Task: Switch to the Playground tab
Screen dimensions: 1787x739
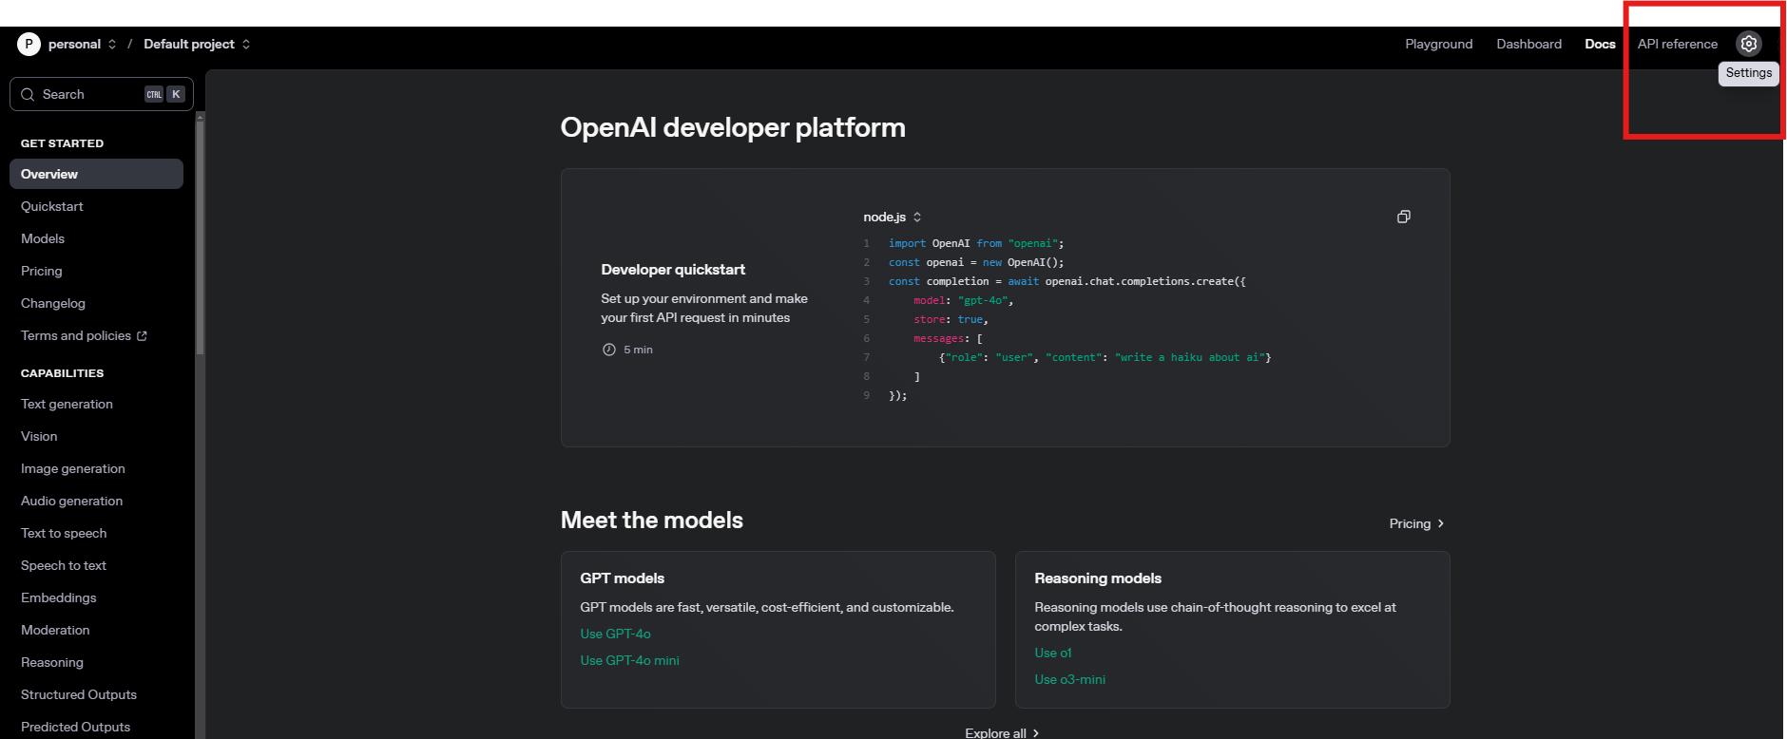Action: 1438,44
